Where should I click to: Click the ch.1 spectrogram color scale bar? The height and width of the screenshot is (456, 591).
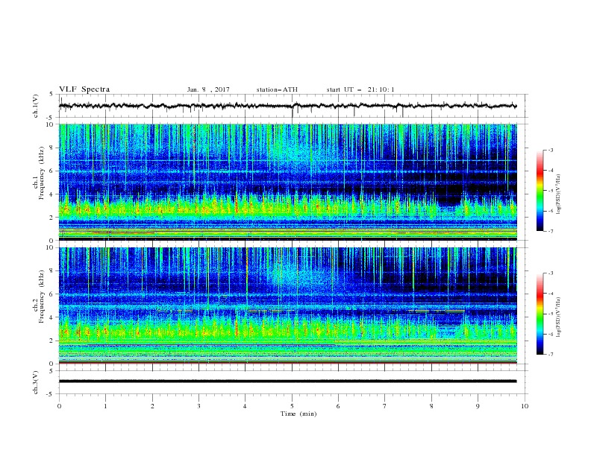(x=540, y=191)
